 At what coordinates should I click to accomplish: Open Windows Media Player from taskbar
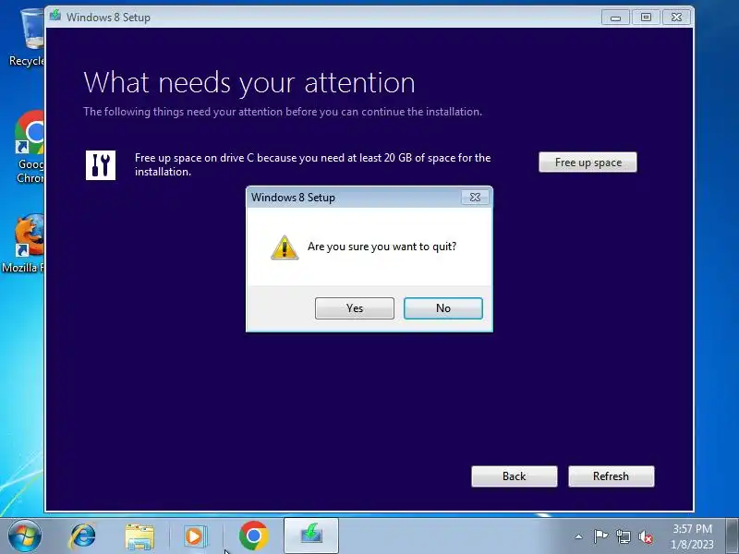[x=194, y=536]
